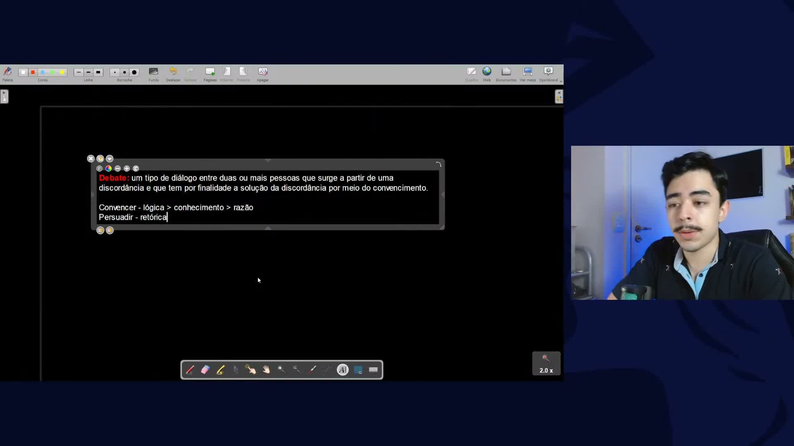Select the Eraser tool in stylus palette
The height and width of the screenshot is (446, 794).
click(x=205, y=370)
